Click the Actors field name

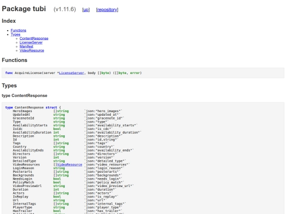click(x=19, y=193)
